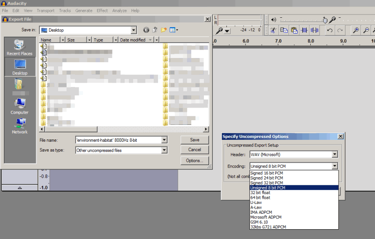Viewport: 375px width, 239px height.
Task: Paste using the clipboard toolbar icon
Action: (294, 30)
